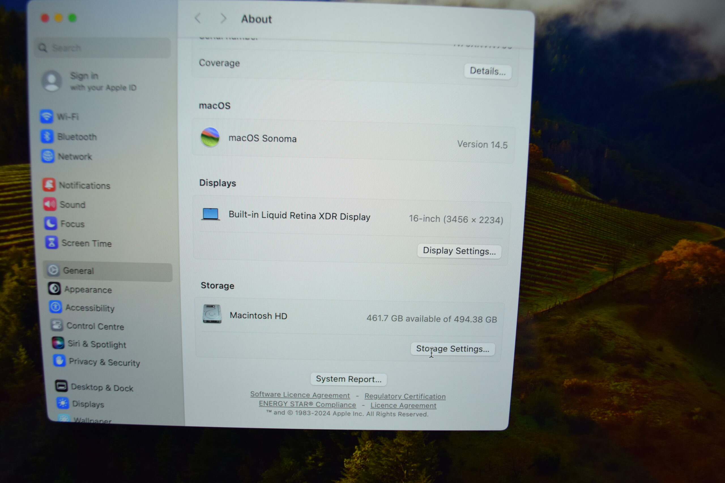Open the Displays sun icon in sidebar
The height and width of the screenshot is (483, 725).
[63, 403]
